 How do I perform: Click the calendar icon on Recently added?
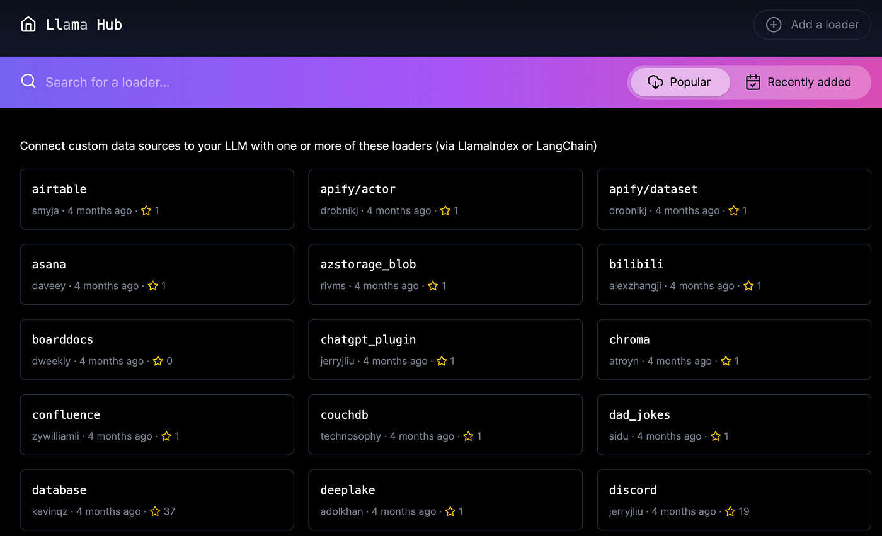[x=753, y=82]
